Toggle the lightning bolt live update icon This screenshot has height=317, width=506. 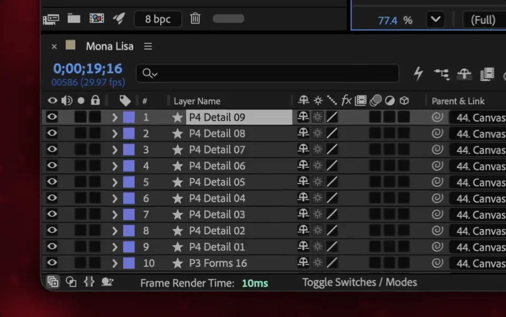tap(419, 73)
